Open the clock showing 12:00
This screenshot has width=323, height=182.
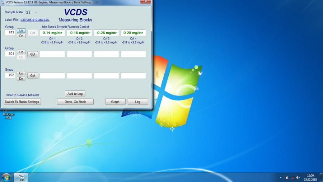point(310,177)
